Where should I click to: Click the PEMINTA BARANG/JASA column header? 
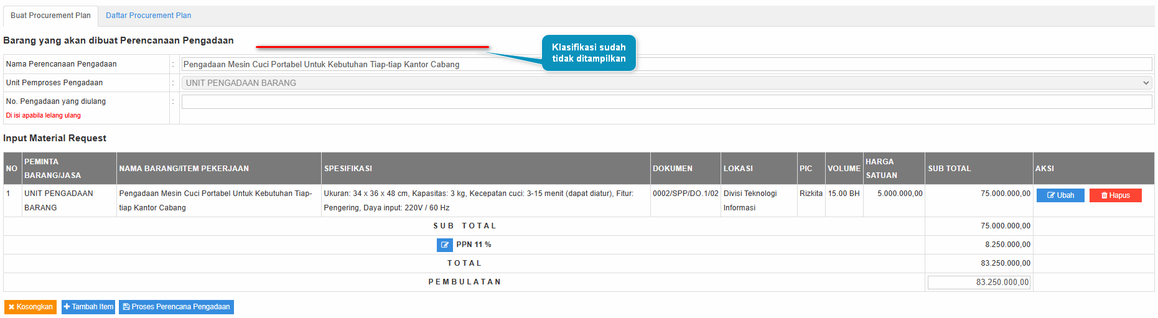pos(68,169)
